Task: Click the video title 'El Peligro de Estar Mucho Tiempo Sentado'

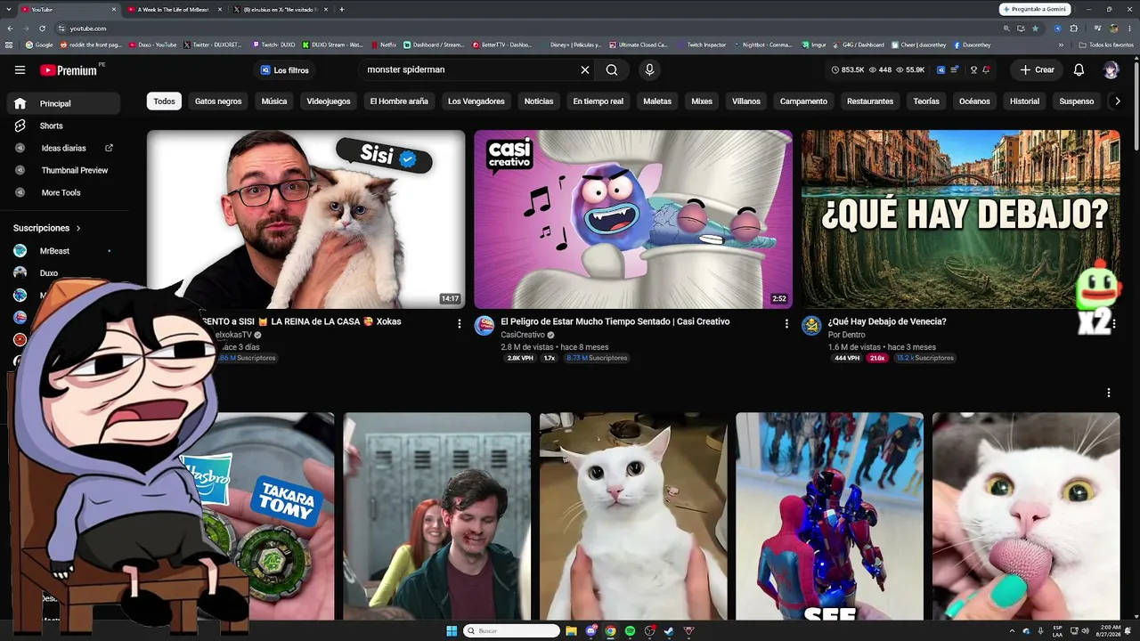Action: [615, 321]
